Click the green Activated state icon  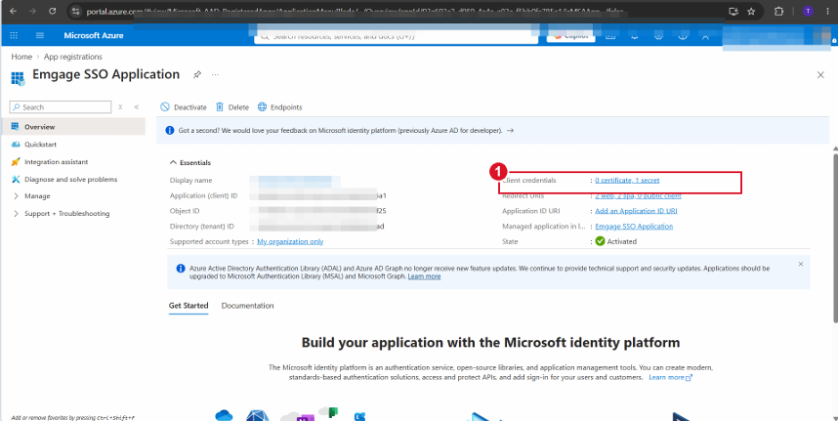600,241
